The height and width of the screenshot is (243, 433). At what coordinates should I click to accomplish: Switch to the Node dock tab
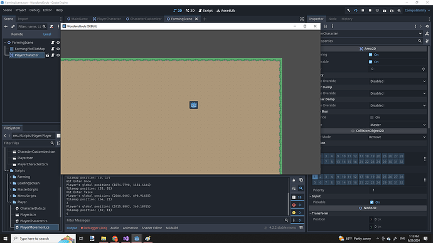coord(332,19)
